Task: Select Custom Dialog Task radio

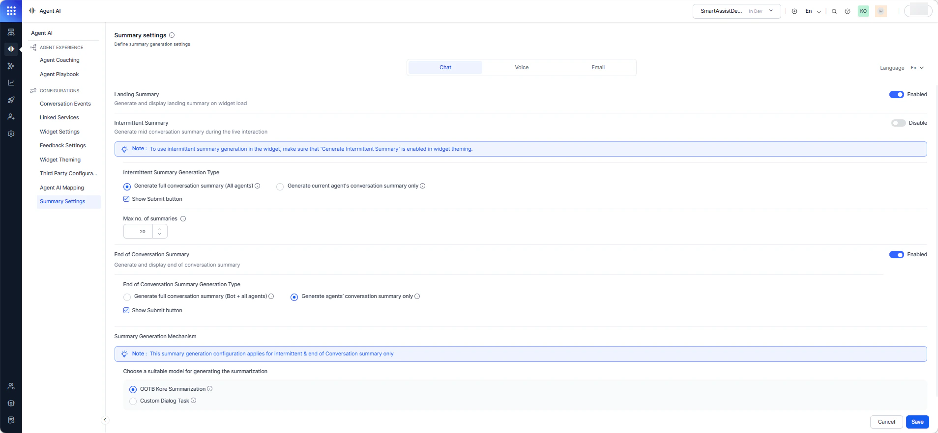Action: (x=133, y=401)
